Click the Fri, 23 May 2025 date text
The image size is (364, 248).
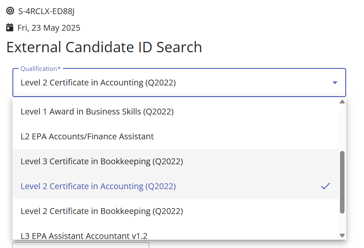click(x=49, y=28)
